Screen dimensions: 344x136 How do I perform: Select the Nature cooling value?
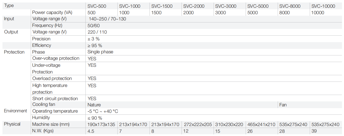tap(94, 105)
